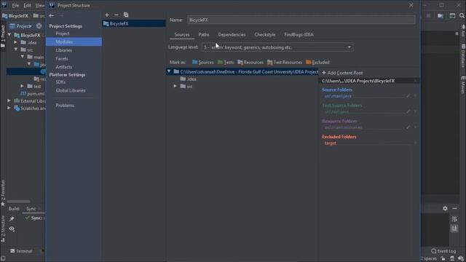
Task: Click the module Name input field
Action: click(x=301, y=20)
